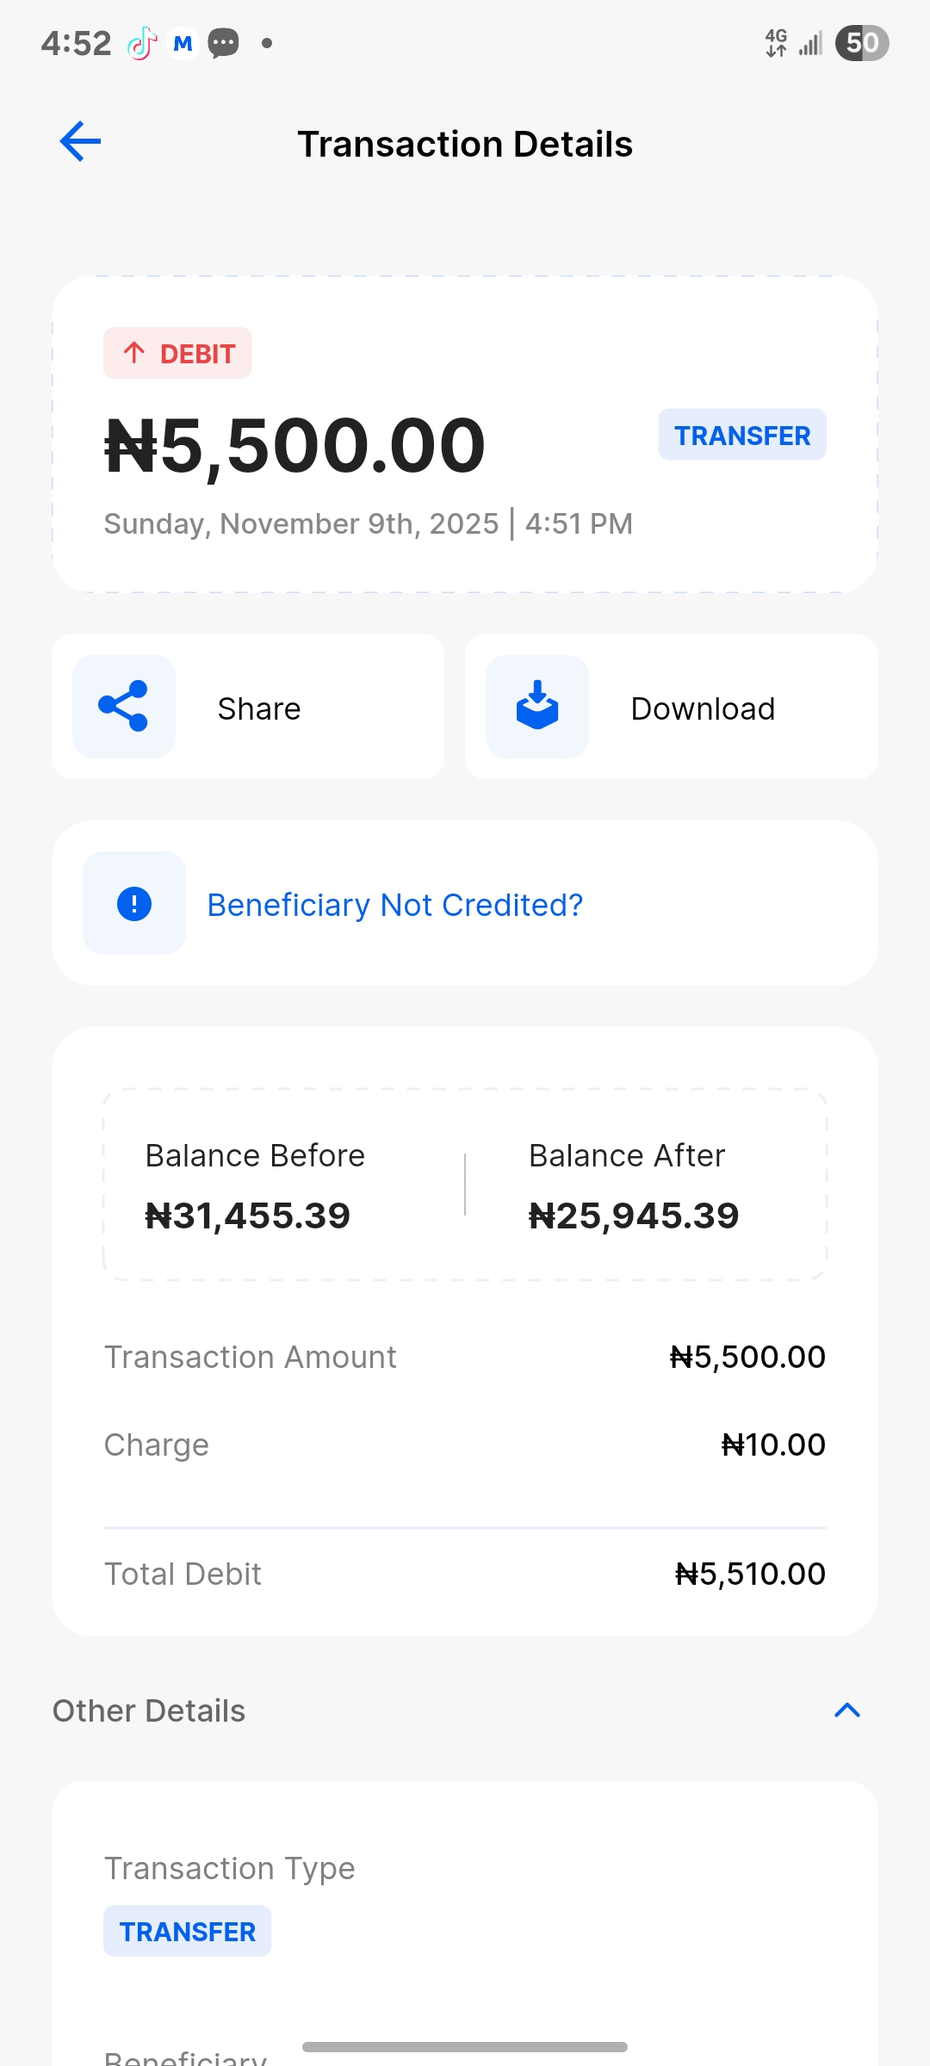The height and width of the screenshot is (2066, 930).
Task: Open the Beneficiary Not Credited link
Action: click(395, 905)
